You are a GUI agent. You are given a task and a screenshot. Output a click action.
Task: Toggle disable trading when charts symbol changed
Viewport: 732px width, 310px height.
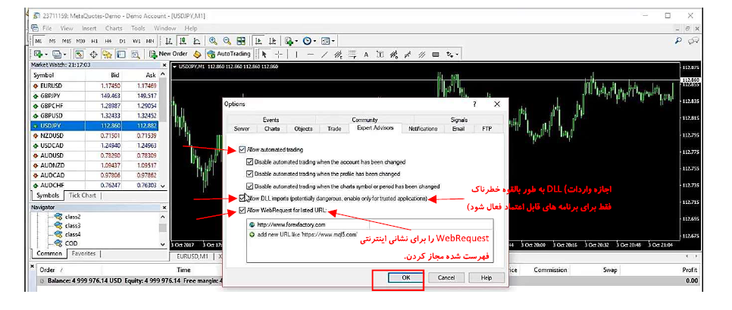point(250,186)
